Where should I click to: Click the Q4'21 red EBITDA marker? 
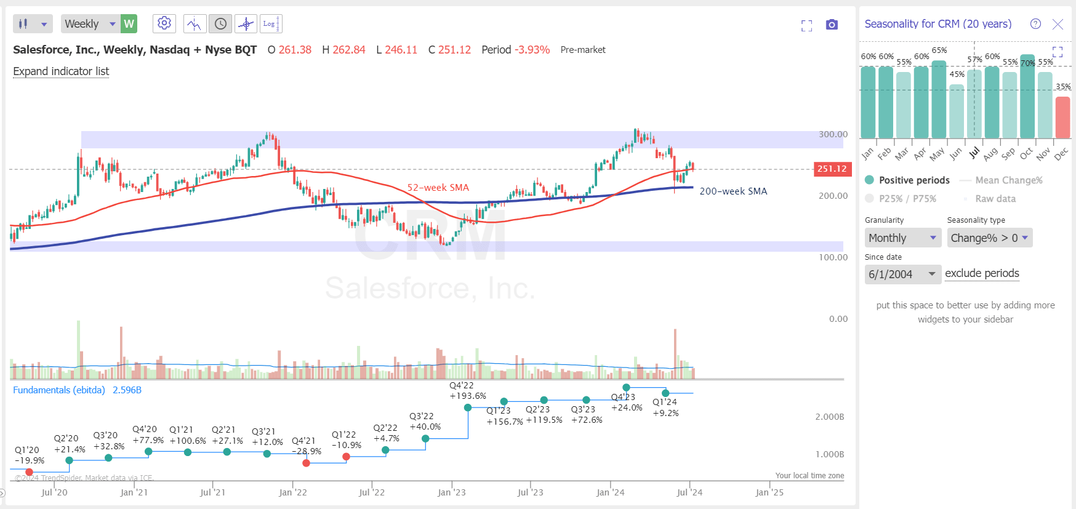pos(306,463)
